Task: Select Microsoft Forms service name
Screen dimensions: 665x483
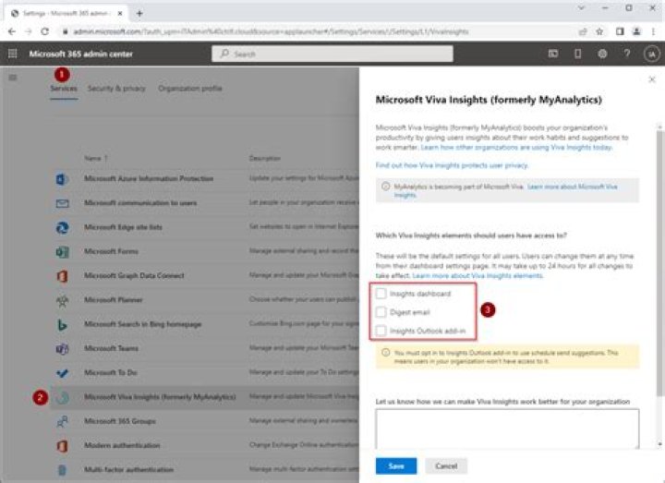Action: point(111,251)
